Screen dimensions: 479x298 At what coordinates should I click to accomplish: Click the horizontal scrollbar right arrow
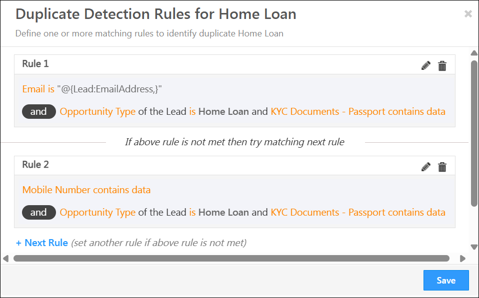pyautogui.click(x=462, y=259)
